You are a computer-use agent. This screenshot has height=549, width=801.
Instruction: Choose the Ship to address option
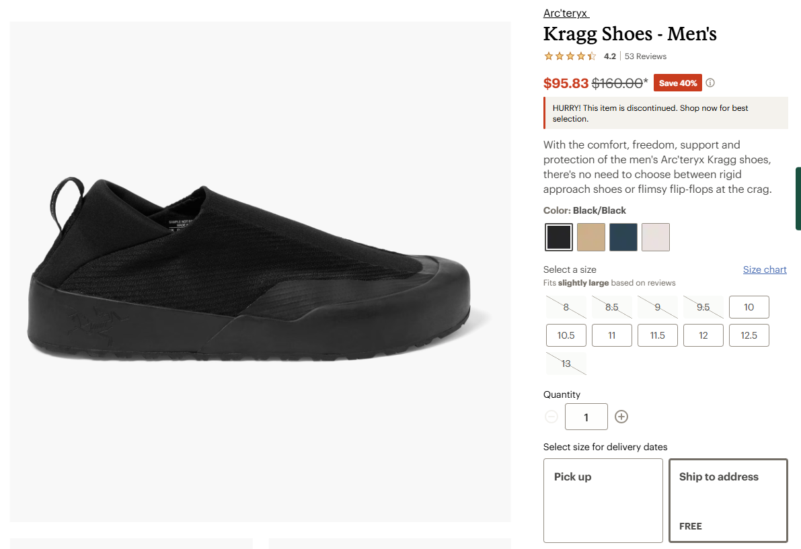(x=728, y=500)
